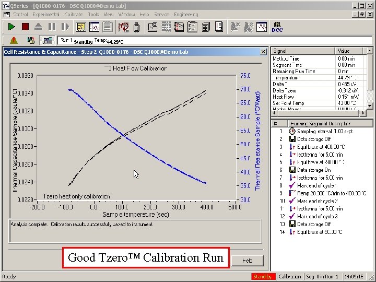Click the pressed instrument panel icon
This screenshot has width=376, height=282.
(48, 41)
